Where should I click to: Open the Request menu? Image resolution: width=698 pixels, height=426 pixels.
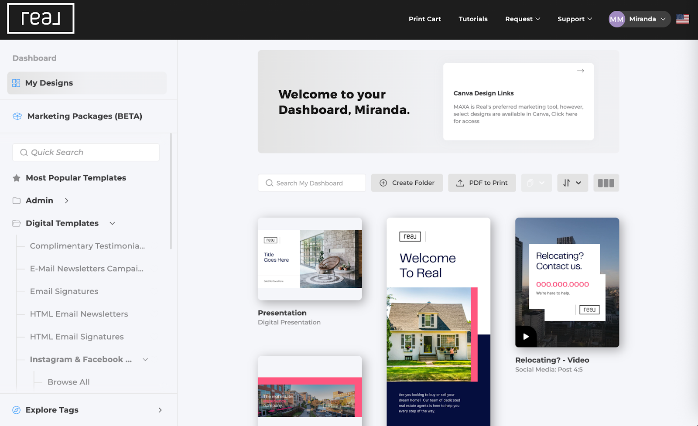tap(522, 19)
